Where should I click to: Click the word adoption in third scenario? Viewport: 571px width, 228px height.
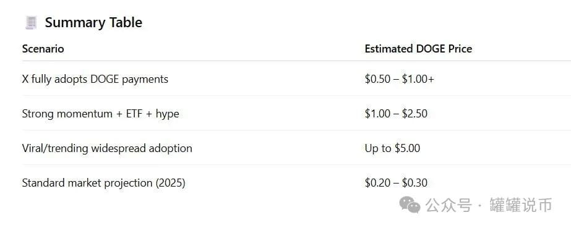tap(169, 149)
